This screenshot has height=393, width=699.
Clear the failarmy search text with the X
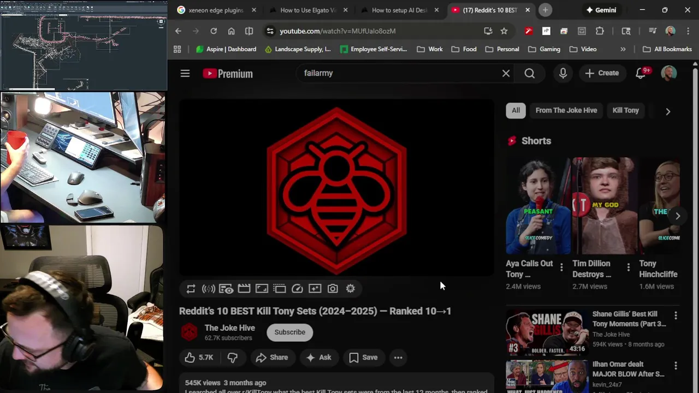coord(506,73)
